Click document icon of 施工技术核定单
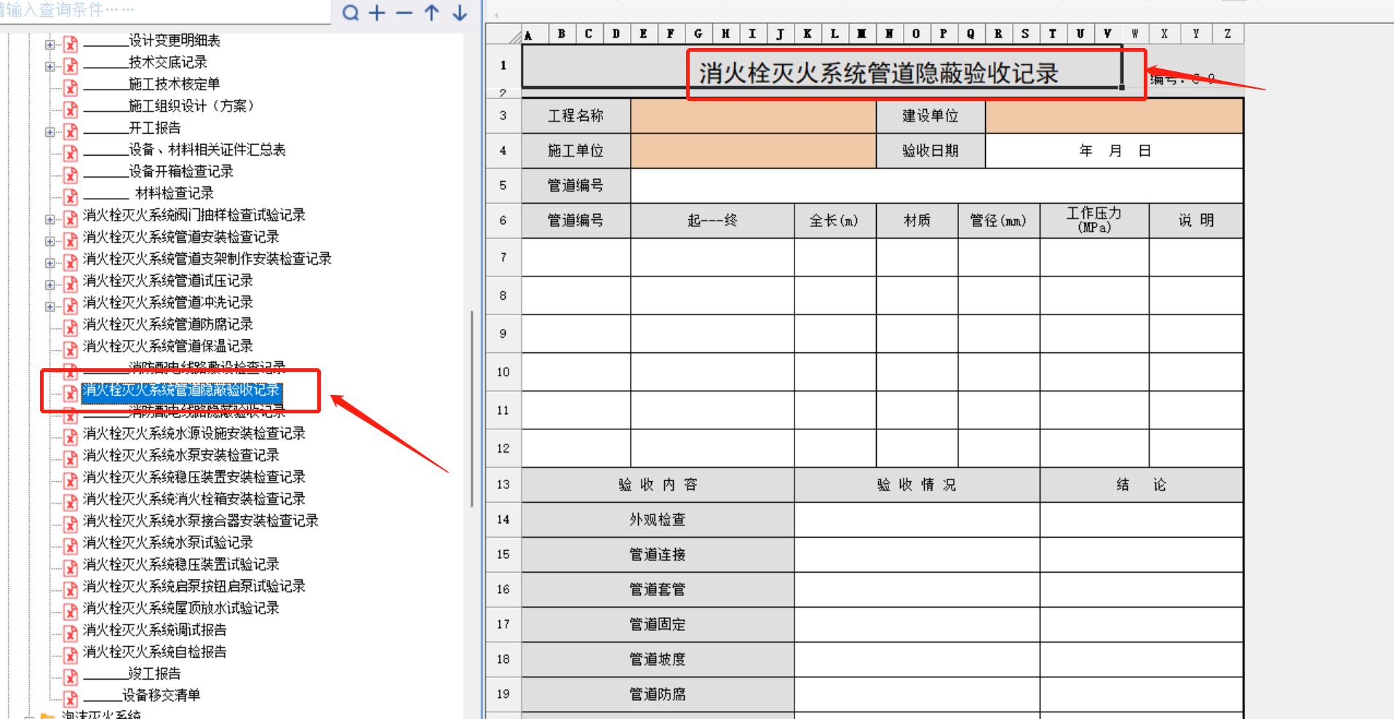This screenshot has width=1394, height=719. click(71, 88)
